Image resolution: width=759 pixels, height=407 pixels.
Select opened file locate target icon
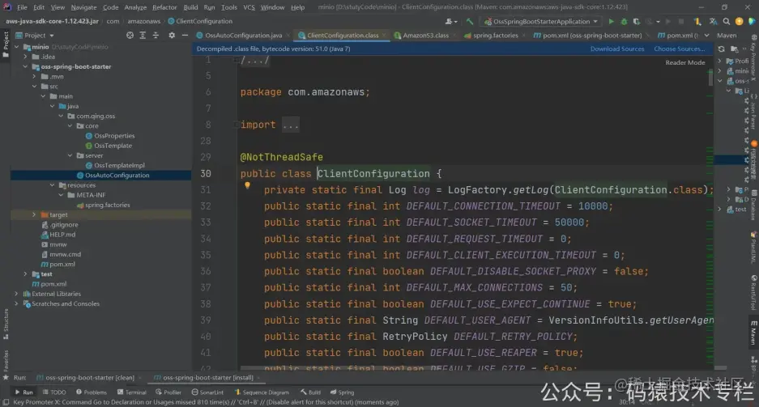[130, 36]
